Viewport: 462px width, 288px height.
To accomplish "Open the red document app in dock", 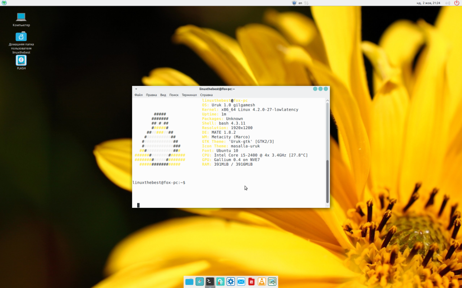I will pos(251,282).
